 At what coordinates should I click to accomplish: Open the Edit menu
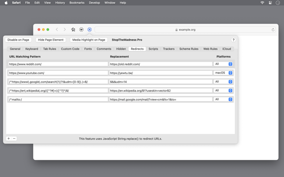[x=37, y=3]
